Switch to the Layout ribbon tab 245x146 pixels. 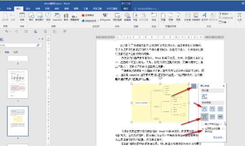click(x=38, y=9)
